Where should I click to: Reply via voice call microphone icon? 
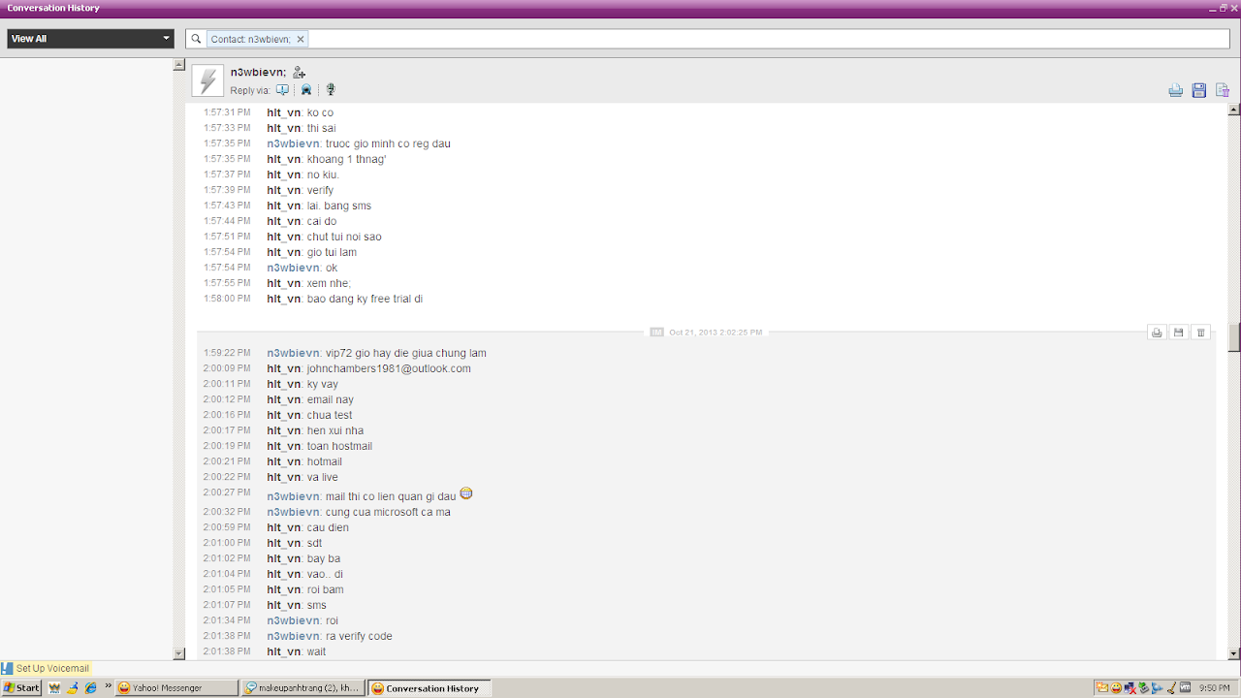[331, 90]
